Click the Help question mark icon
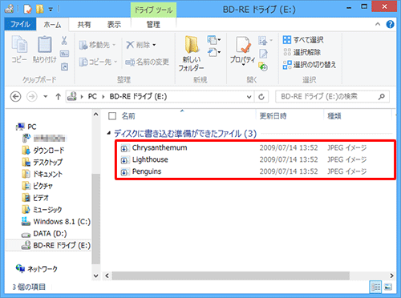 click(x=390, y=25)
